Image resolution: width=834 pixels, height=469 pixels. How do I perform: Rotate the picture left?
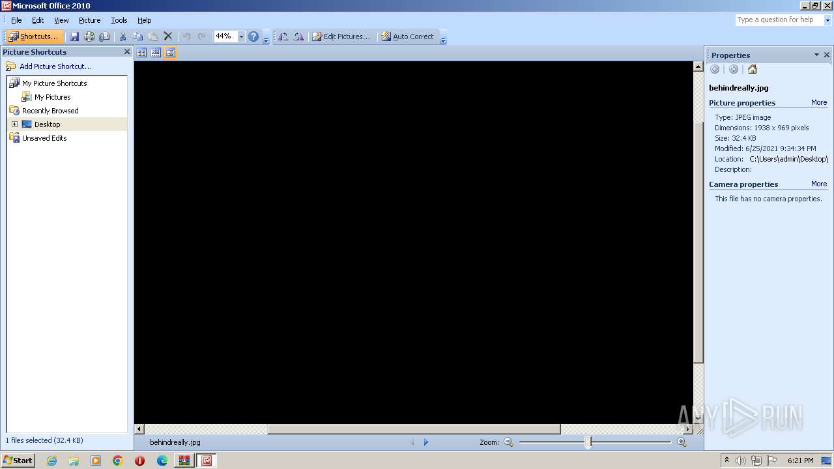[283, 36]
